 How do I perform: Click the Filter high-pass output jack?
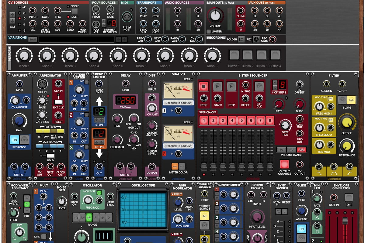(349, 167)
